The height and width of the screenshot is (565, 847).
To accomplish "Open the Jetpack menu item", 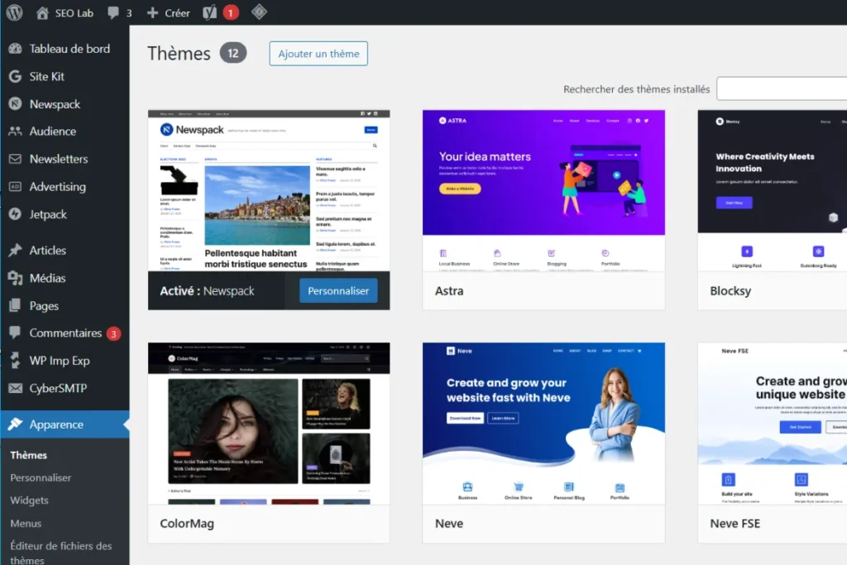I will point(48,214).
